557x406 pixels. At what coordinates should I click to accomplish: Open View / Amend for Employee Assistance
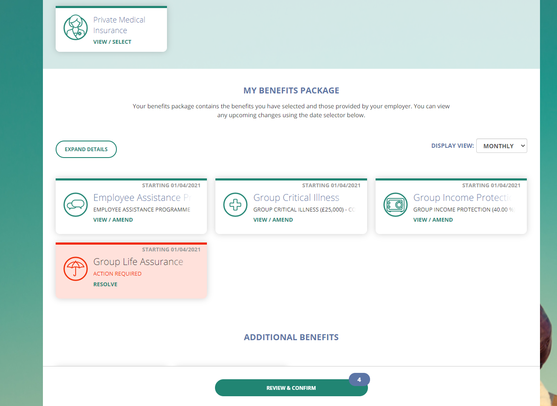pyautogui.click(x=113, y=220)
